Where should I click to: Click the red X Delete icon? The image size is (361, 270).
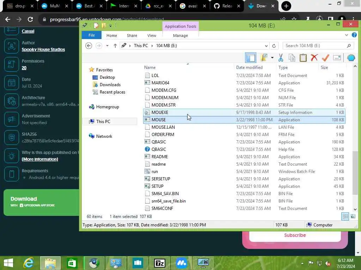click(x=314, y=58)
